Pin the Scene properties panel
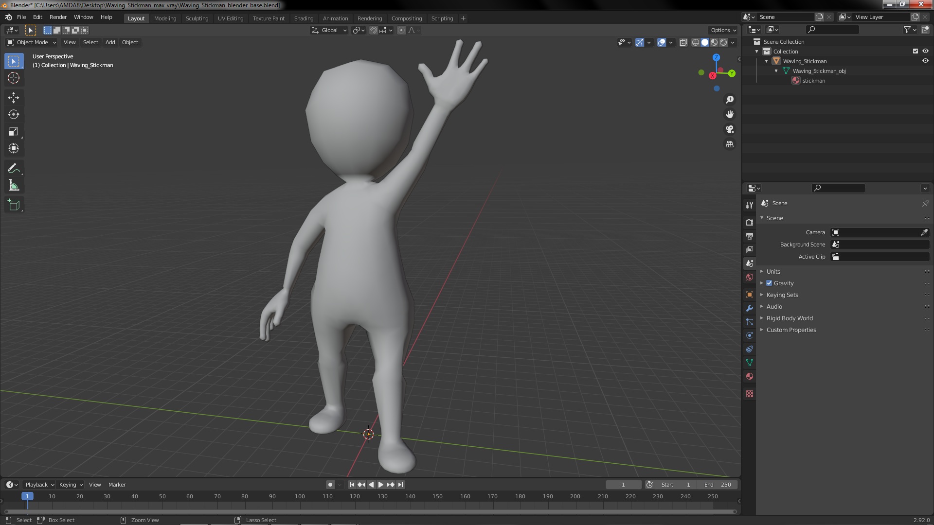 click(925, 203)
